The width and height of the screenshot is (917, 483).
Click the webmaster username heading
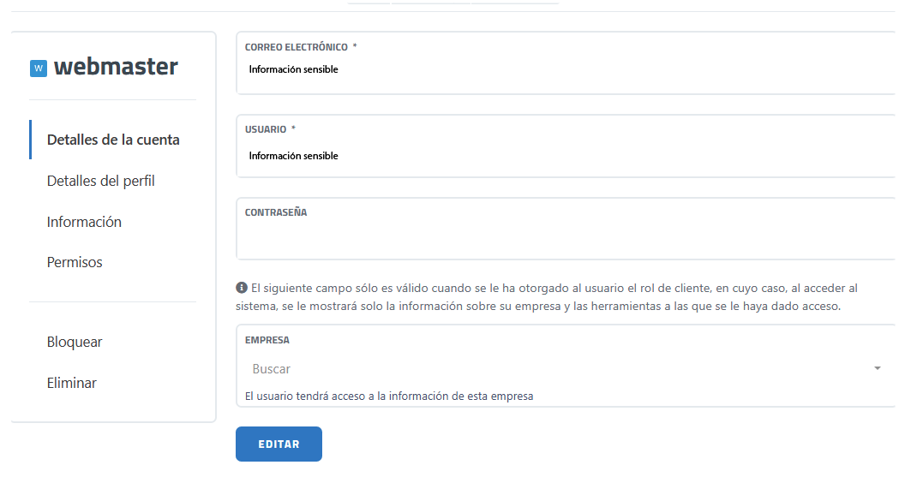116,67
